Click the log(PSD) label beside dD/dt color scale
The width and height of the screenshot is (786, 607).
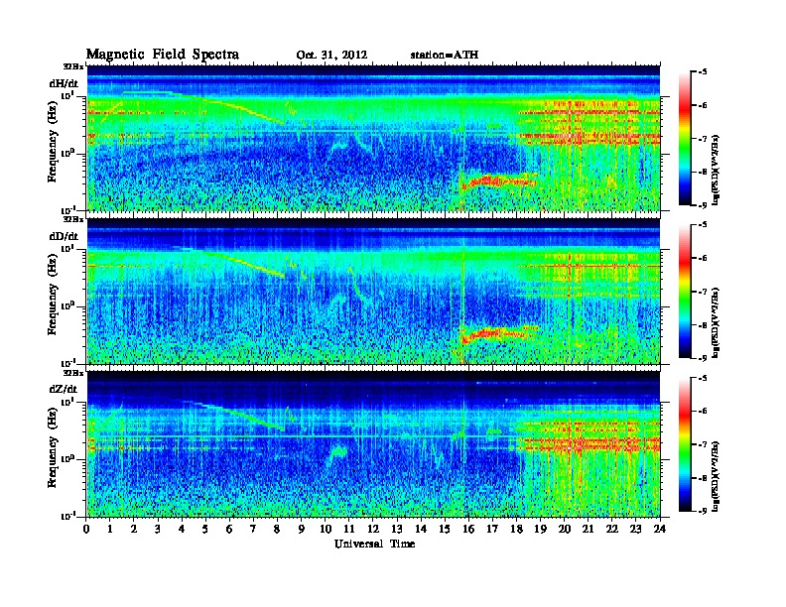[716, 322]
